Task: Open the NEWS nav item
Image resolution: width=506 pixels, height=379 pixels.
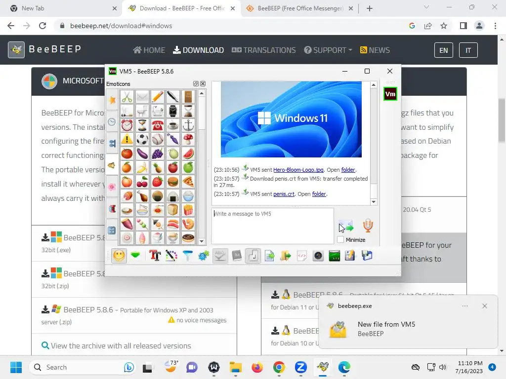Action: 375,50
